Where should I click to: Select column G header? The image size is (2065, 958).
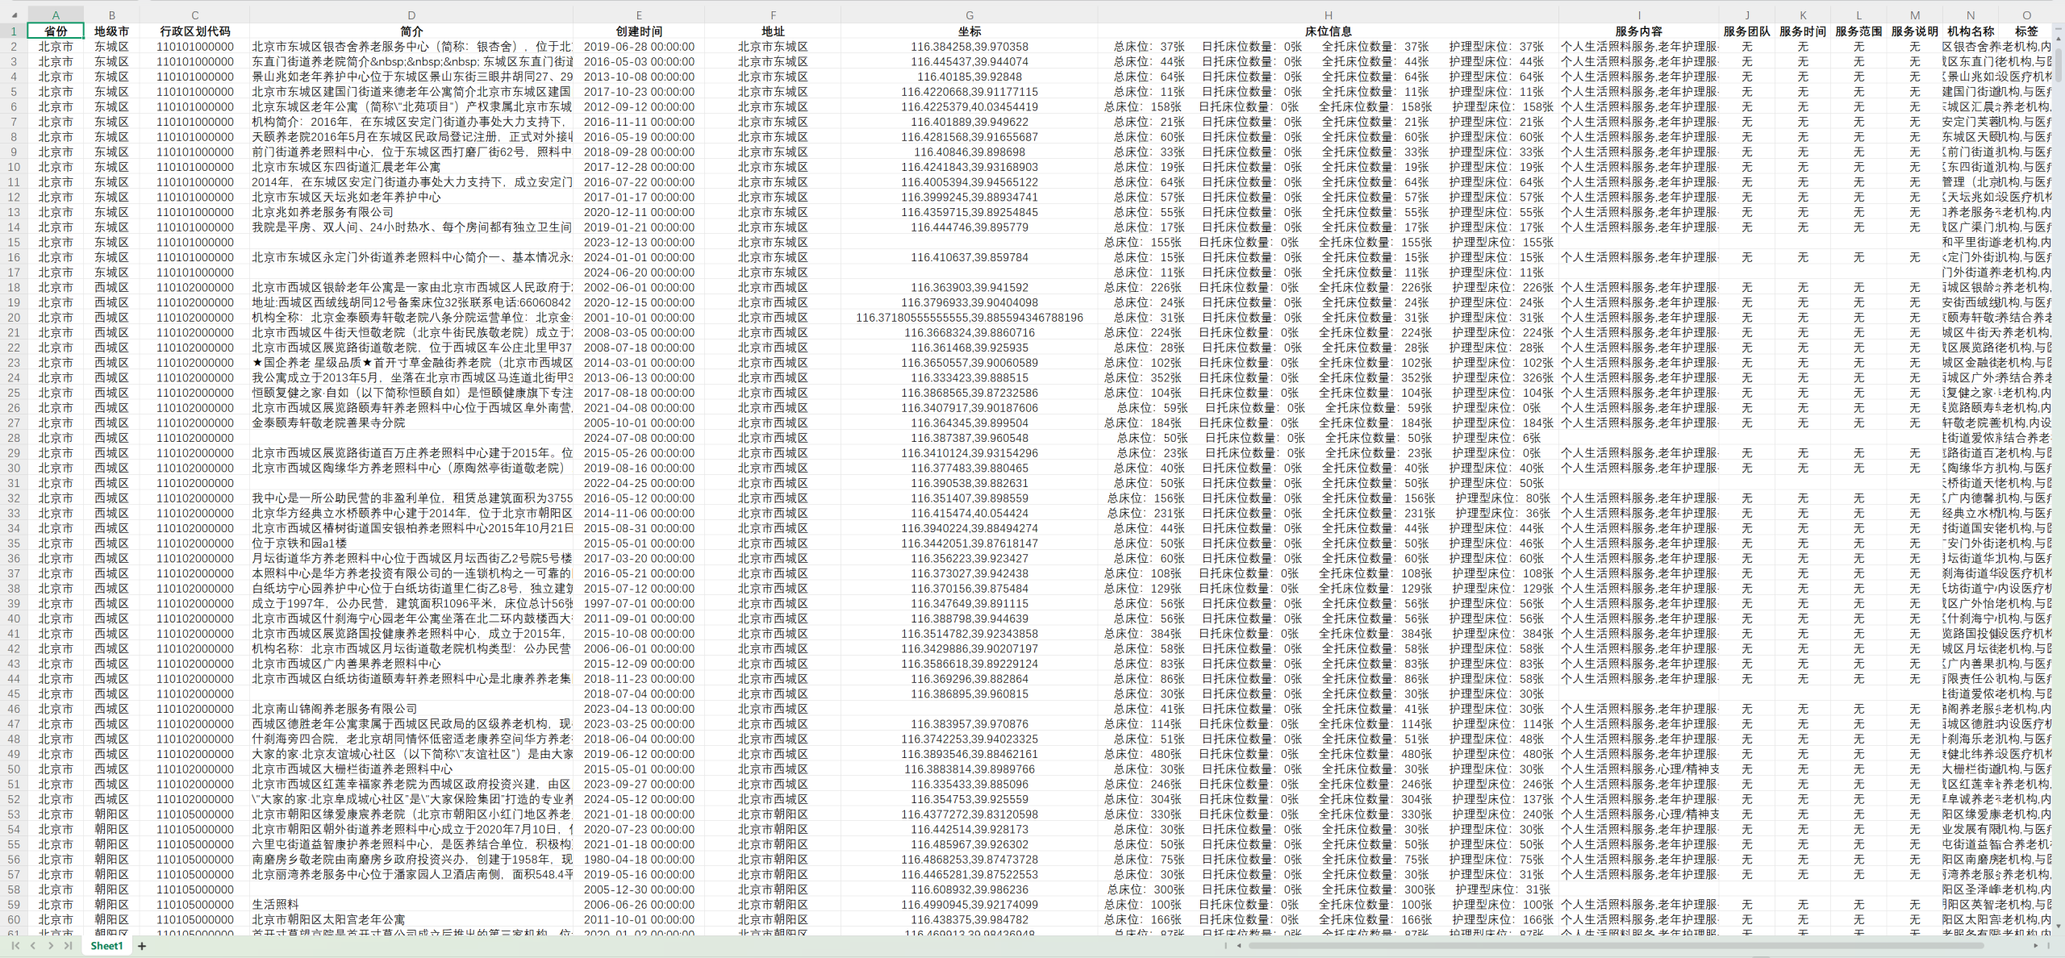(x=969, y=15)
